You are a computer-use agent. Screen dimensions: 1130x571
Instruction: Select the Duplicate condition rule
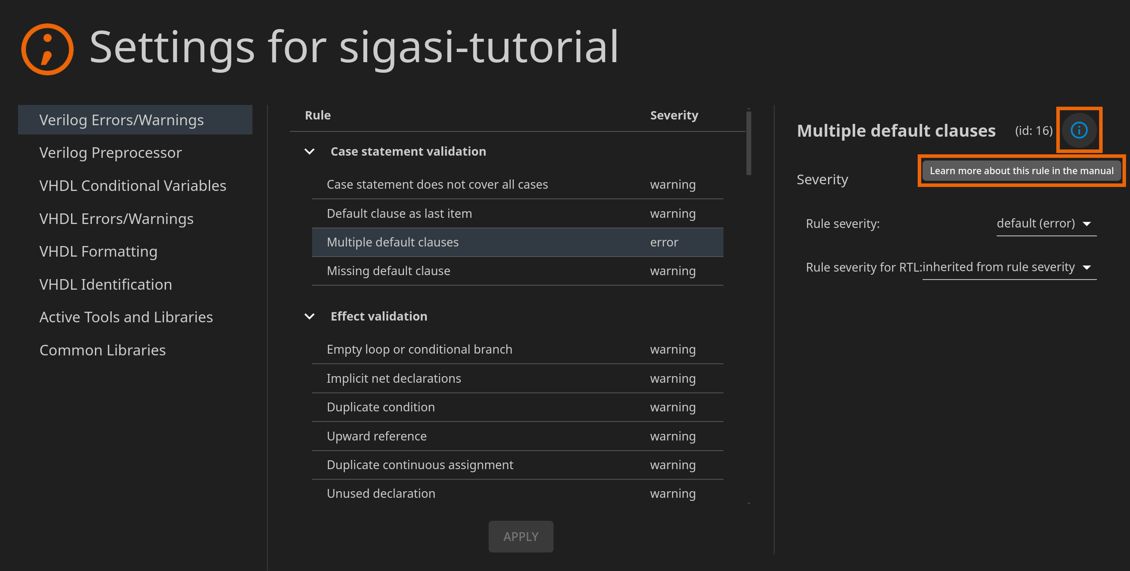(517, 407)
